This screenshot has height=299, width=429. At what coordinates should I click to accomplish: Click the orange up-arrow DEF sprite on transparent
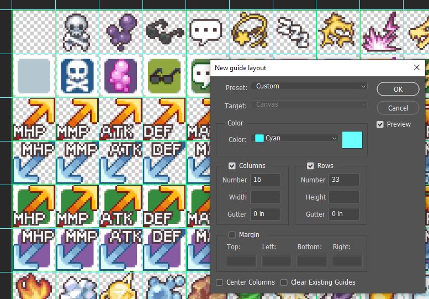(x=165, y=119)
